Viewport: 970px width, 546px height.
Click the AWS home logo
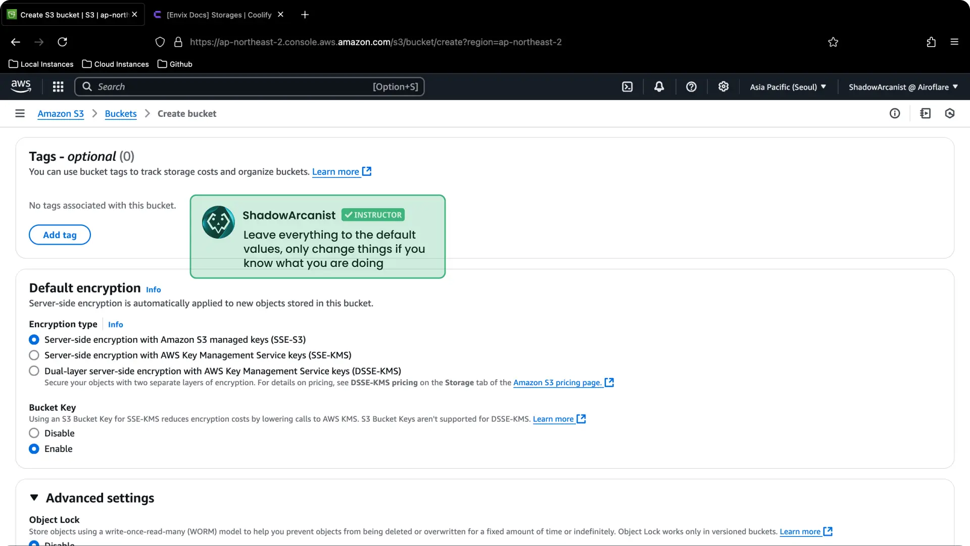[x=21, y=86]
